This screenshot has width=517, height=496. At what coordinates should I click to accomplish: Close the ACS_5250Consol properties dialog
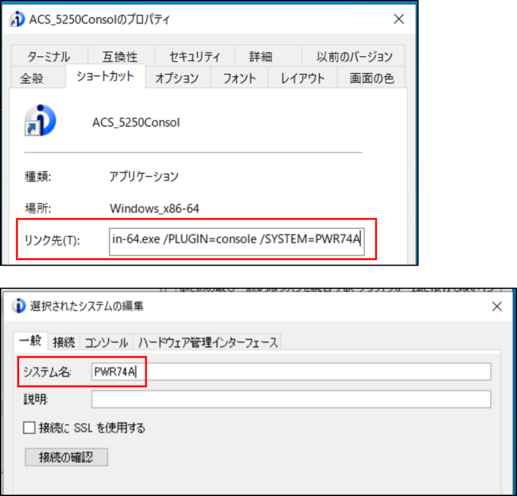coord(399,19)
